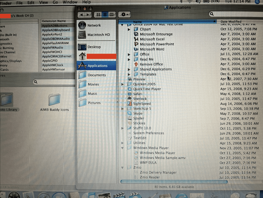Open Wi-Fi status menu
This screenshot has width=263, height=198.
coord(190,1)
